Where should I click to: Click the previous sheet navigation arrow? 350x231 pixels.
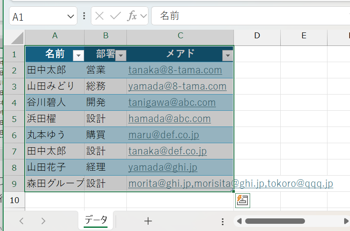(22, 221)
